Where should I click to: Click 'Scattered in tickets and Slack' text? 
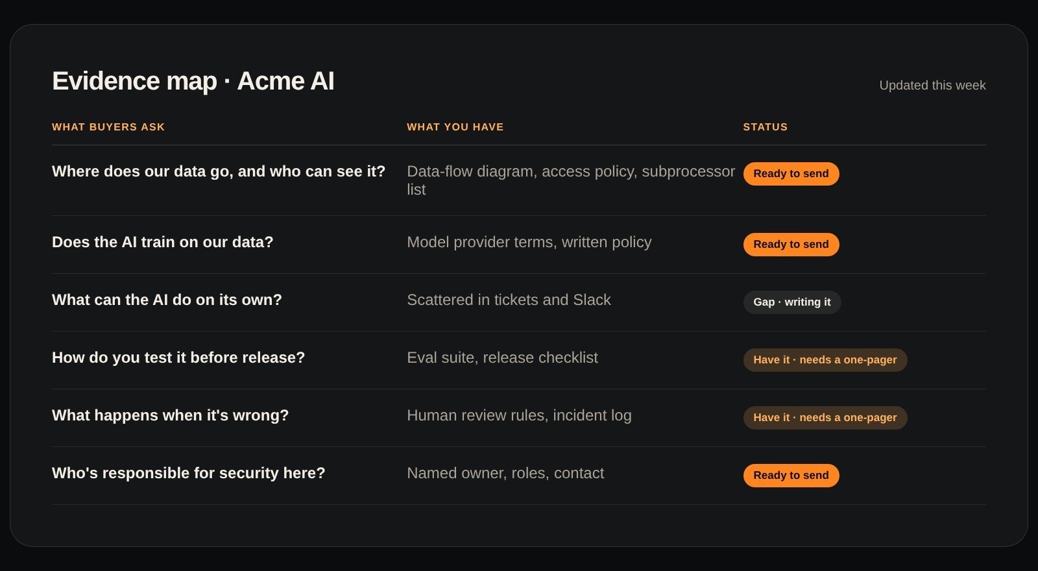(509, 300)
